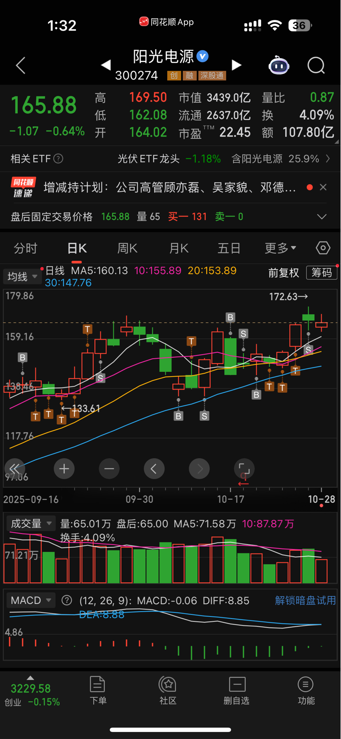Open the 增减持计划 news headline
The image size is (341, 739).
coord(170,187)
